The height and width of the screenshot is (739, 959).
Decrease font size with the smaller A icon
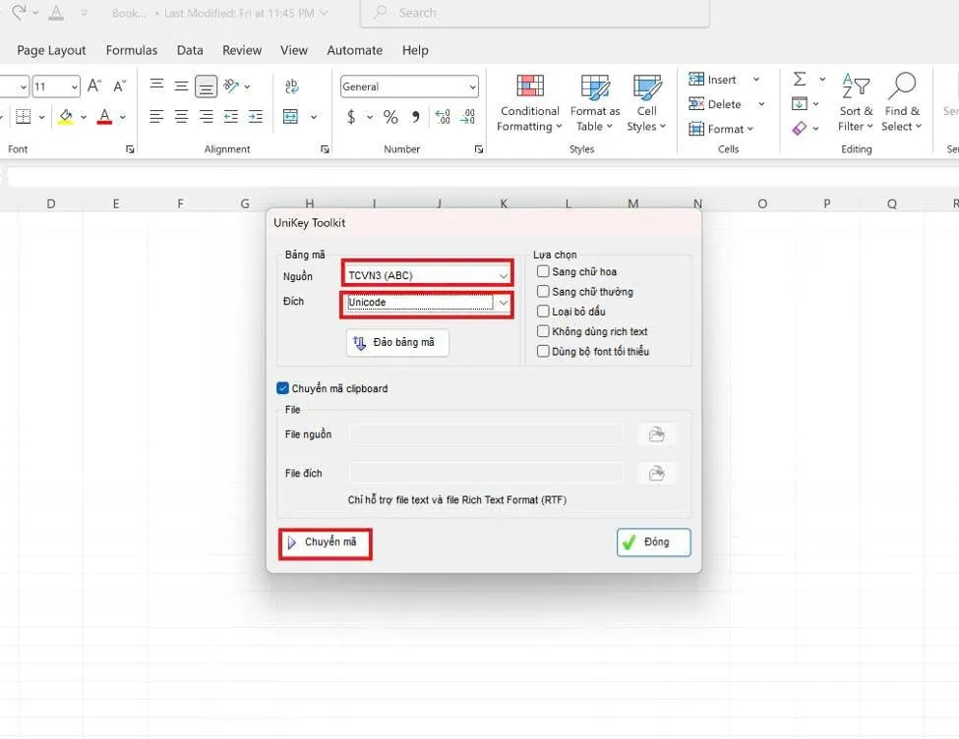click(x=120, y=85)
